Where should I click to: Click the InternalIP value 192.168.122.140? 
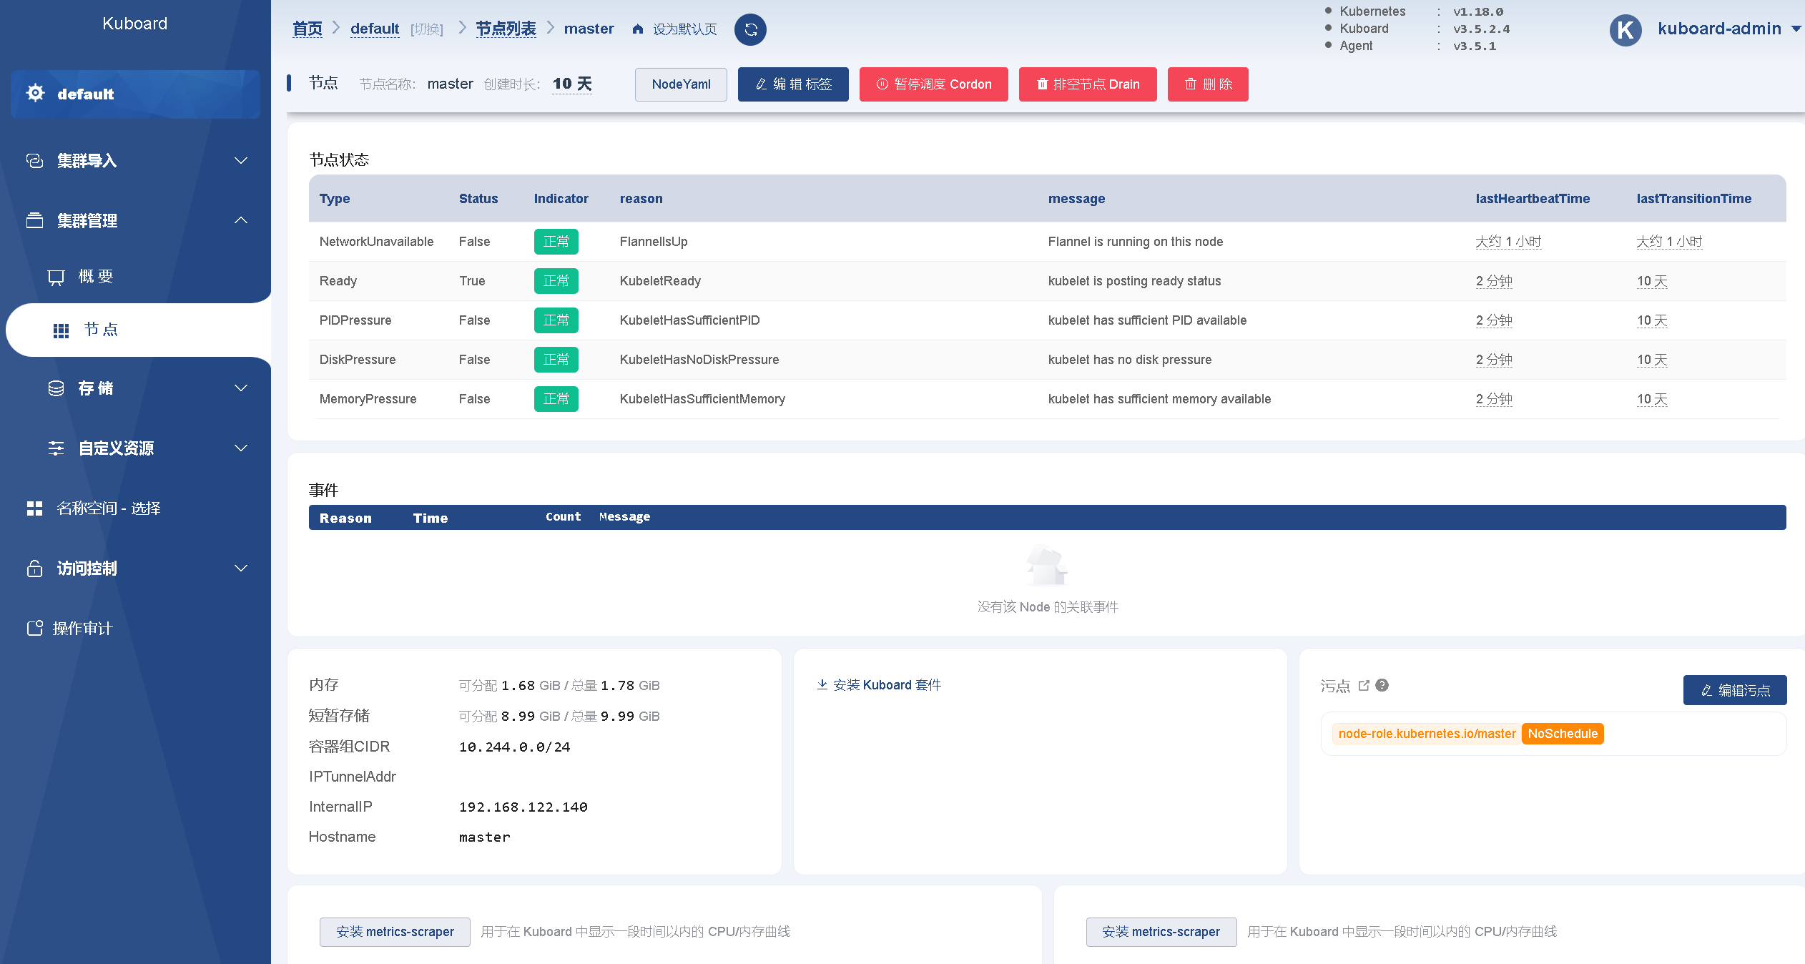pyautogui.click(x=523, y=807)
